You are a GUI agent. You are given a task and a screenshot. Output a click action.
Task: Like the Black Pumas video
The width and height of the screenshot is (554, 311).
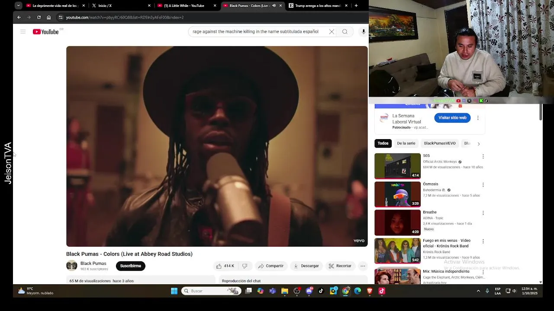point(225,266)
